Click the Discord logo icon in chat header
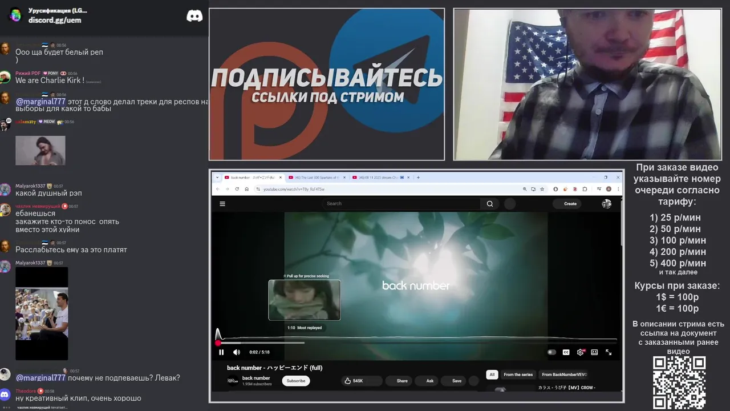This screenshot has width=730, height=411. point(194,16)
